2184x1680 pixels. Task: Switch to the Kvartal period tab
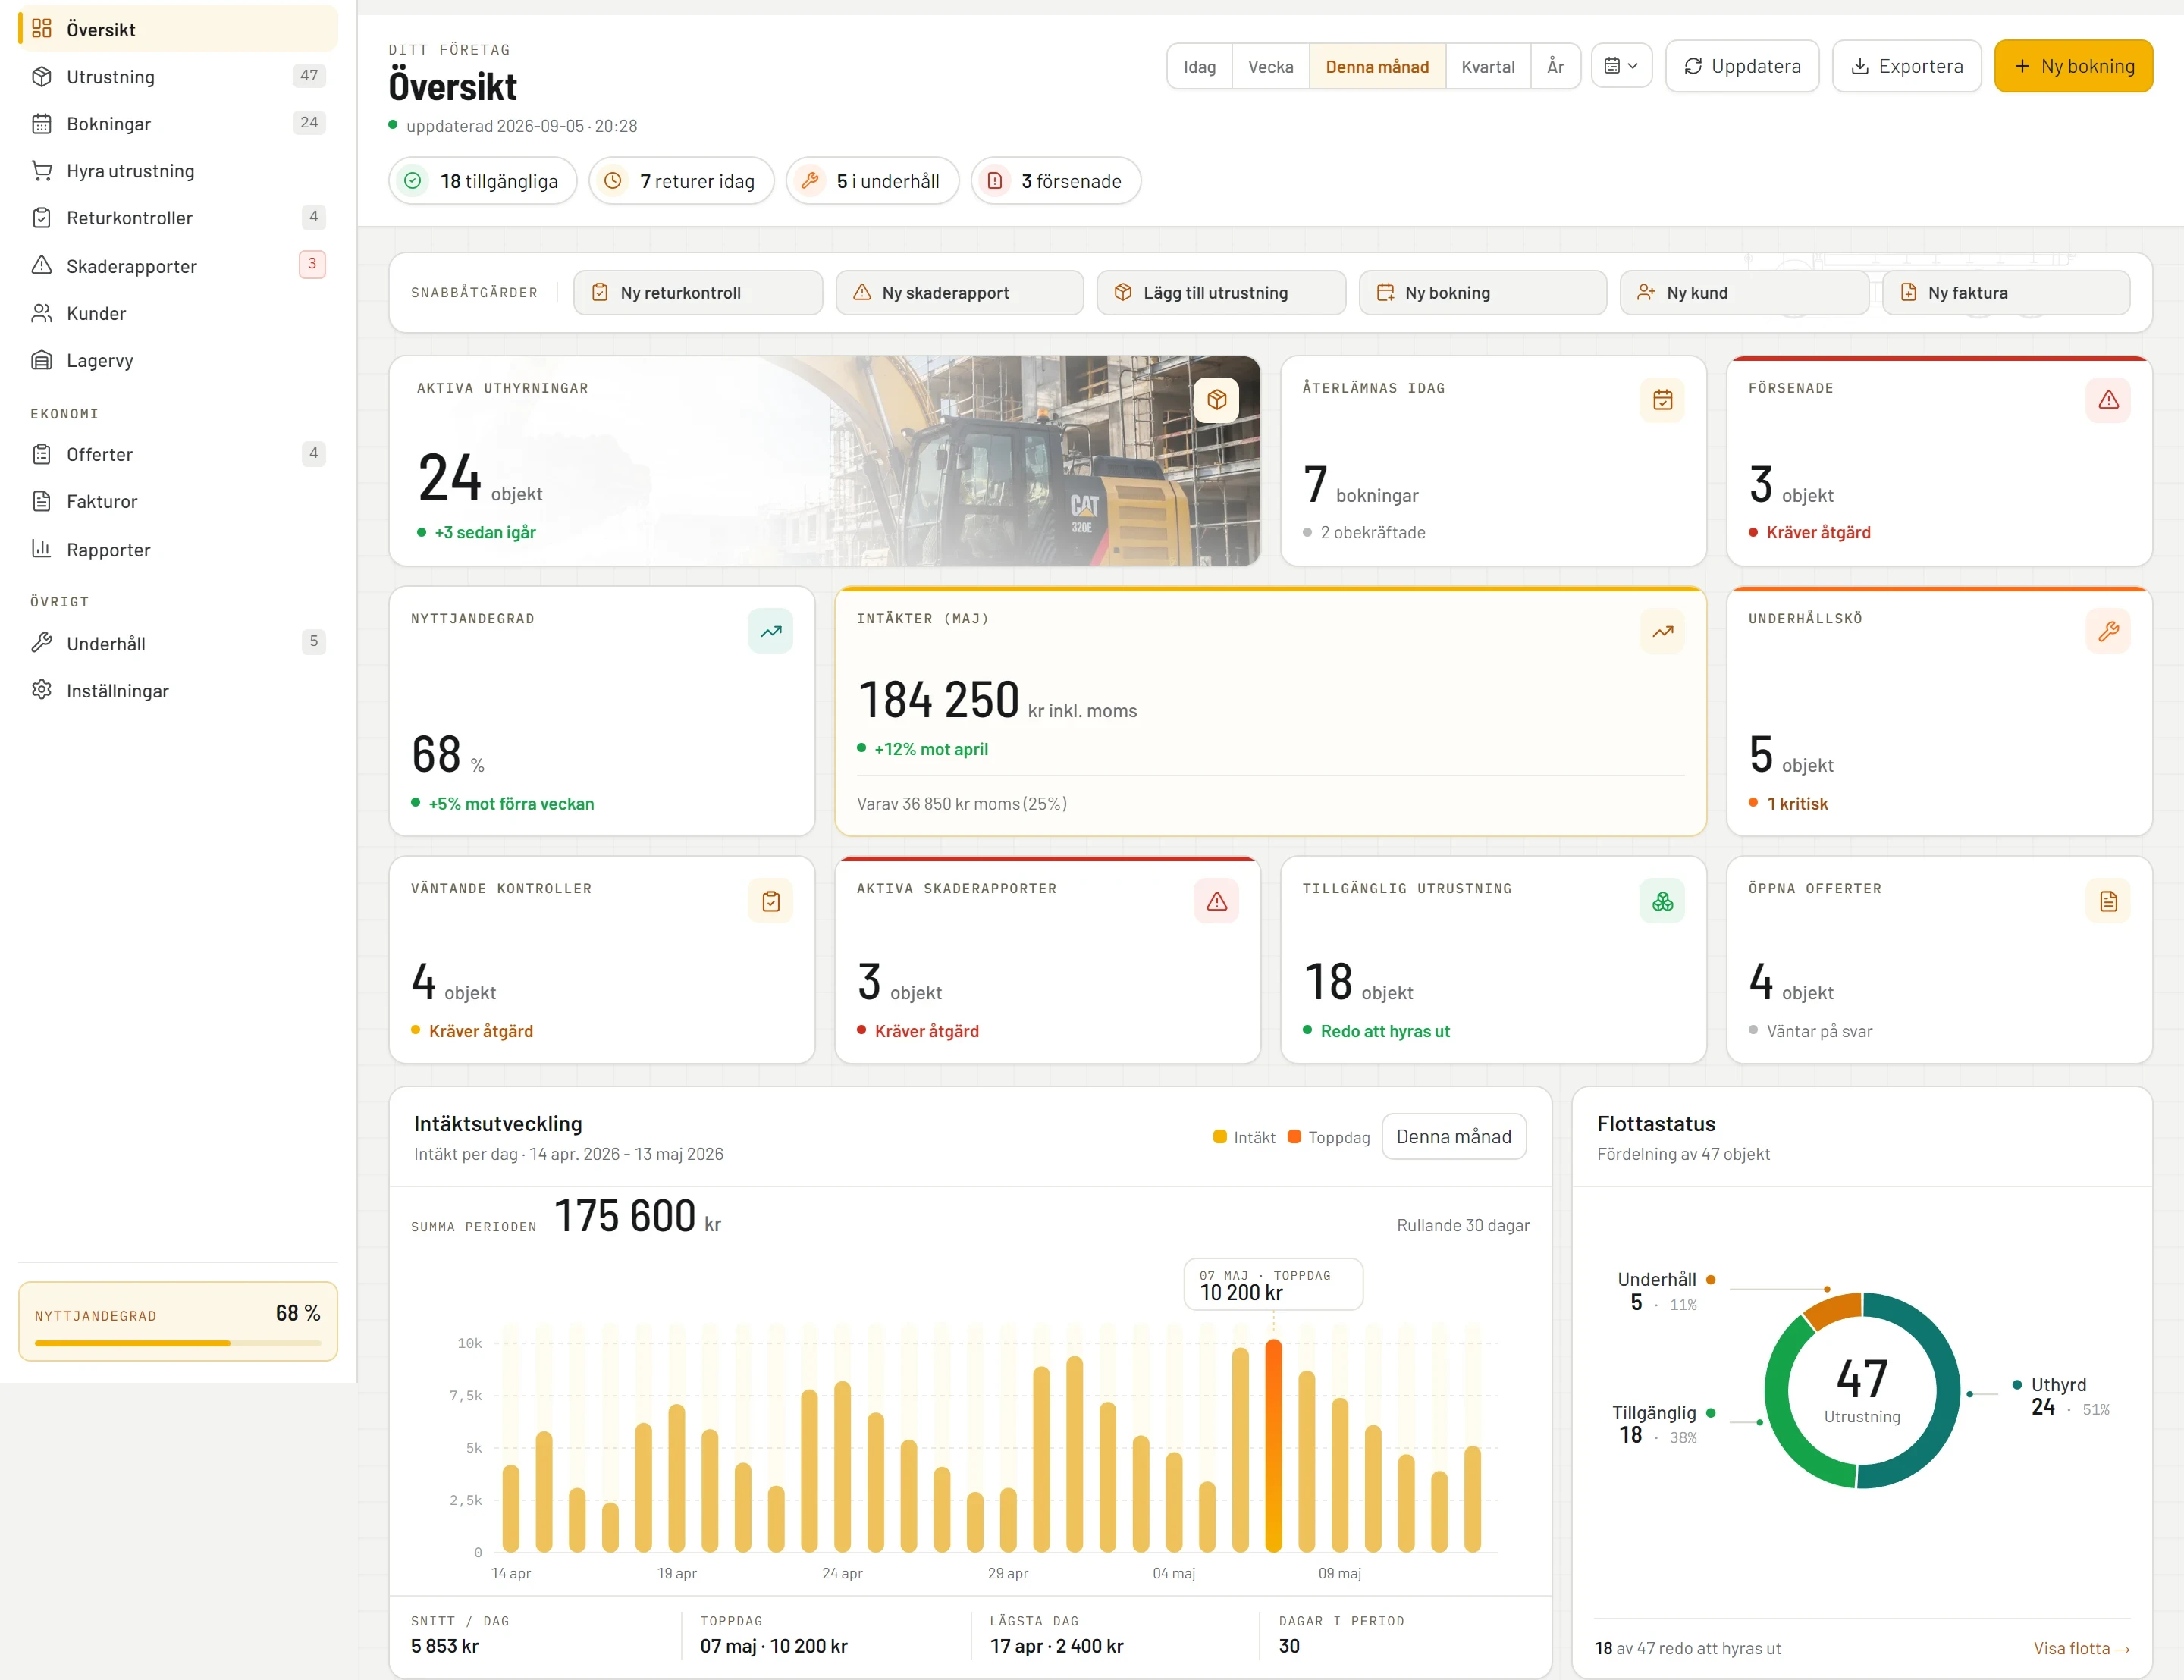(x=1487, y=66)
